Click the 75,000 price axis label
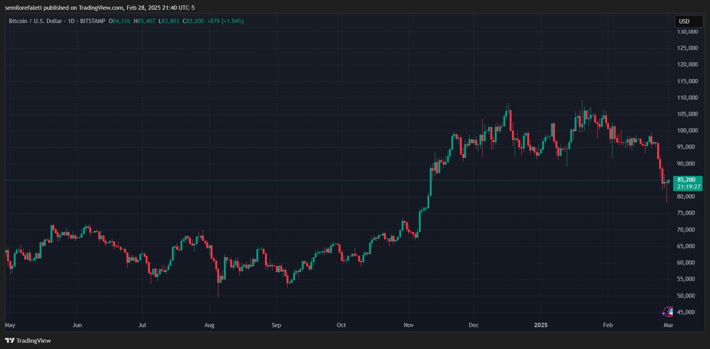 (686, 213)
